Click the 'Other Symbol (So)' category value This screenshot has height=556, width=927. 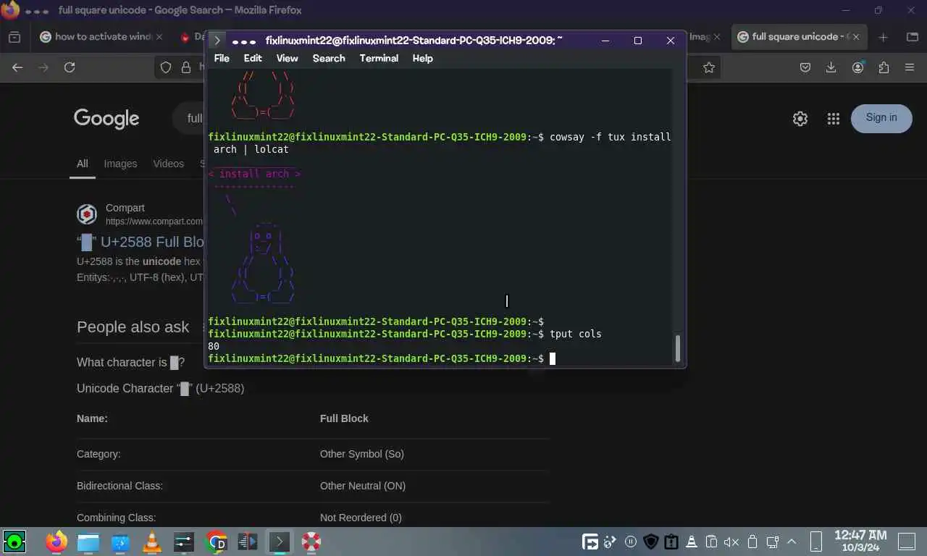click(x=362, y=454)
